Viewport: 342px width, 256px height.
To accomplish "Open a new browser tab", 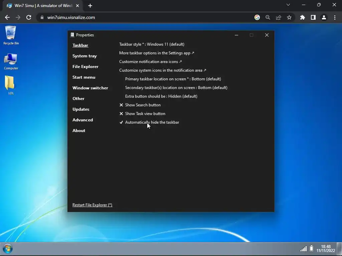I will (90, 6).
